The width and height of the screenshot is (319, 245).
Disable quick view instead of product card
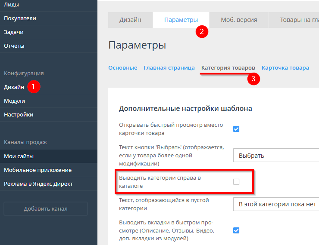click(x=236, y=129)
